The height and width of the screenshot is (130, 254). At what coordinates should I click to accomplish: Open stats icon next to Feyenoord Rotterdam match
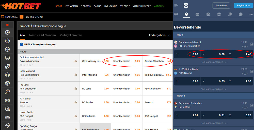coord(252,105)
